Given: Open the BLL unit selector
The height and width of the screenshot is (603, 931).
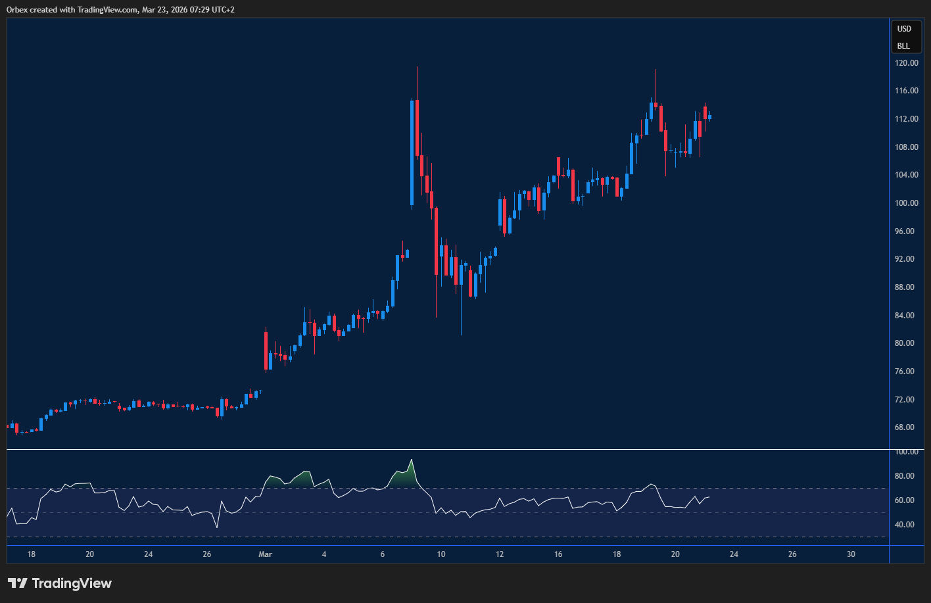Looking at the screenshot, I should tap(903, 46).
